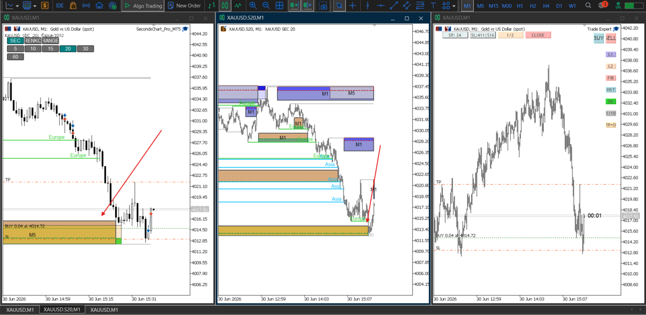Screen dimensions: 646x315
Task: Switch to bar chart display
Action: point(212,6)
